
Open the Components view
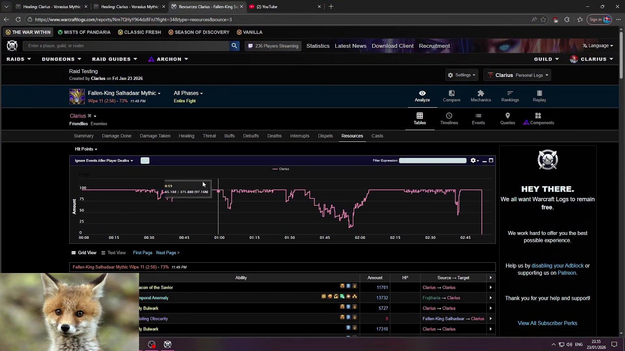pyautogui.click(x=539, y=119)
